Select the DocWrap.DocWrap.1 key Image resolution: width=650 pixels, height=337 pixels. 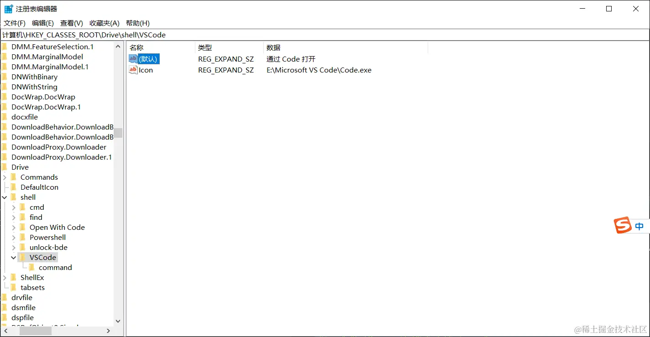tap(46, 107)
